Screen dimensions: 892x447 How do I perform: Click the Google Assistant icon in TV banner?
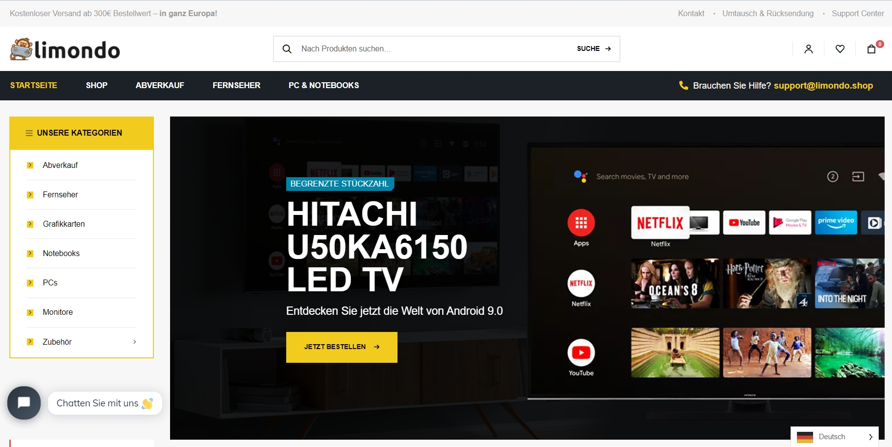580,176
